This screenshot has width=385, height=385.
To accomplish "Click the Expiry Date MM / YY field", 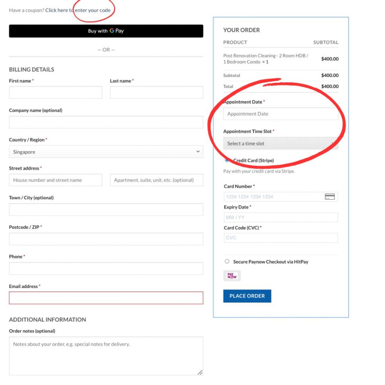I will (x=280, y=217).
